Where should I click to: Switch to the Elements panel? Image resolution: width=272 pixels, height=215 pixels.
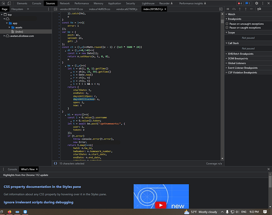(22, 3)
